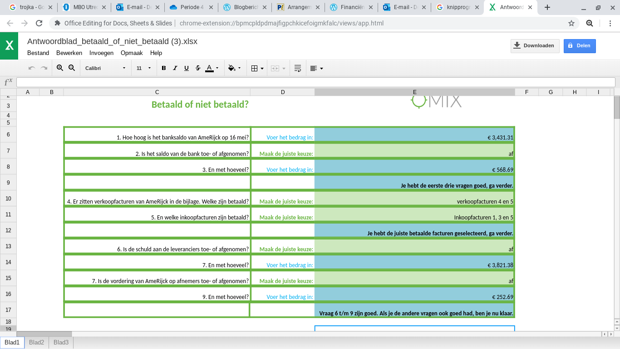Toggle underline text formatting
620x349 pixels.
pos(187,68)
